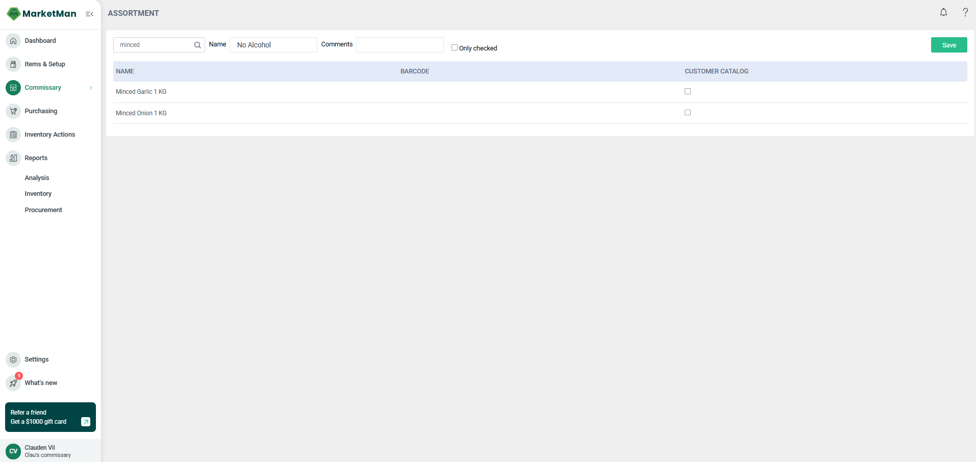Collapse the sidebar using the collapse icon
The width and height of the screenshot is (976, 462).
tap(89, 14)
